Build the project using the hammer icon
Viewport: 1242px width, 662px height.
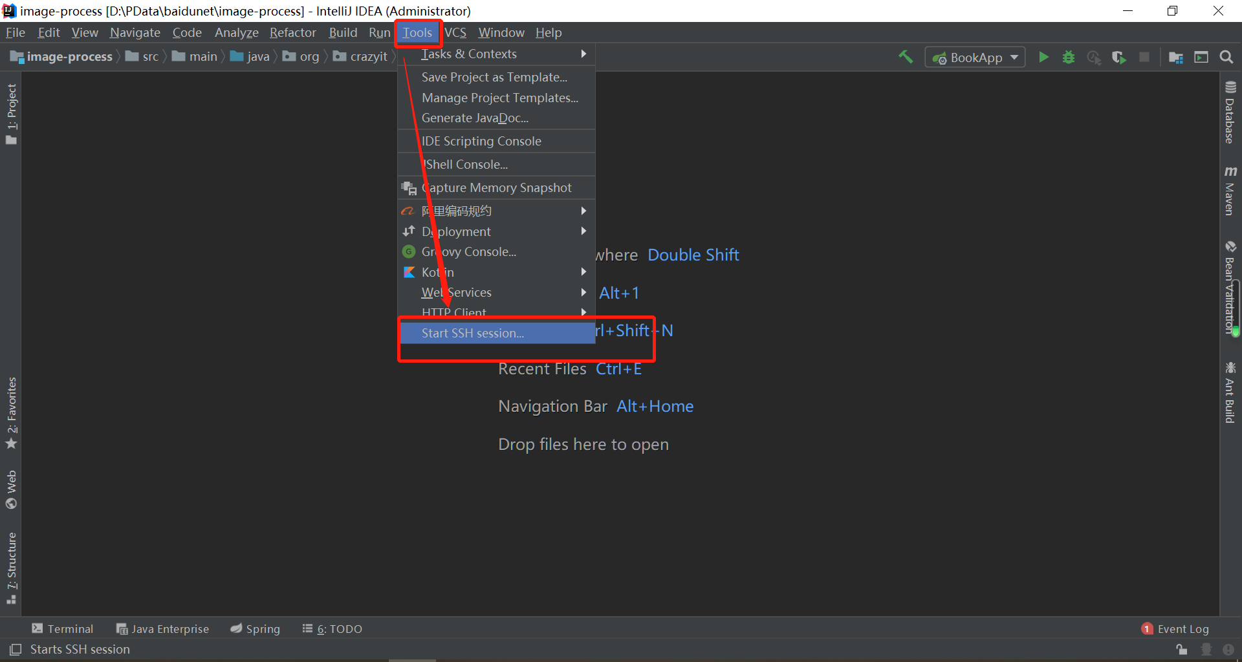905,57
